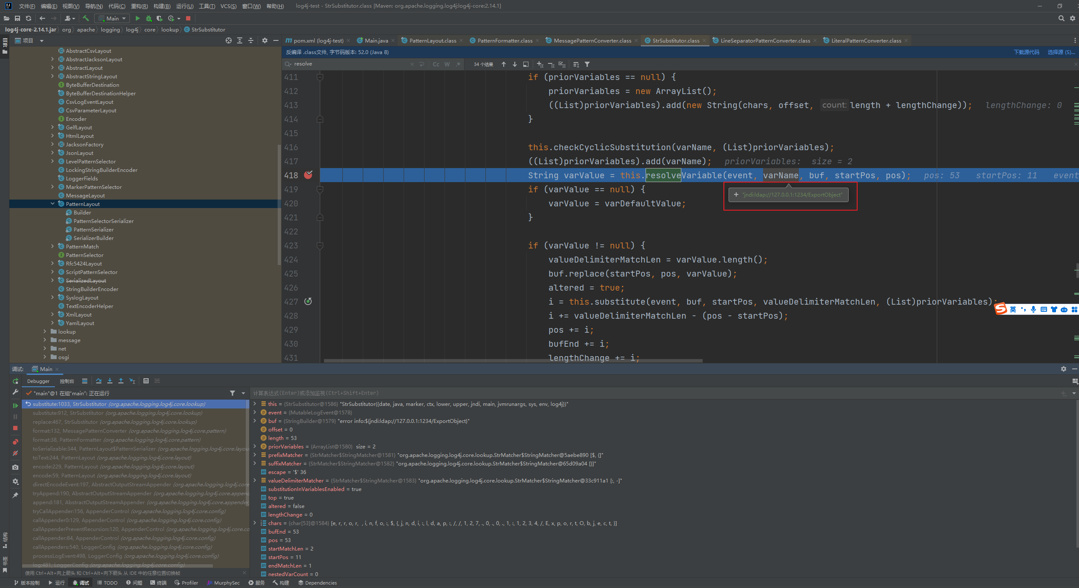Viewport: 1079px width, 588px height.
Task: Toggle match case Cc in find bar
Action: pyautogui.click(x=436, y=64)
